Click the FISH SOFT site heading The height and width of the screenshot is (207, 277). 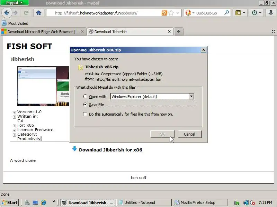(x=29, y=46)
